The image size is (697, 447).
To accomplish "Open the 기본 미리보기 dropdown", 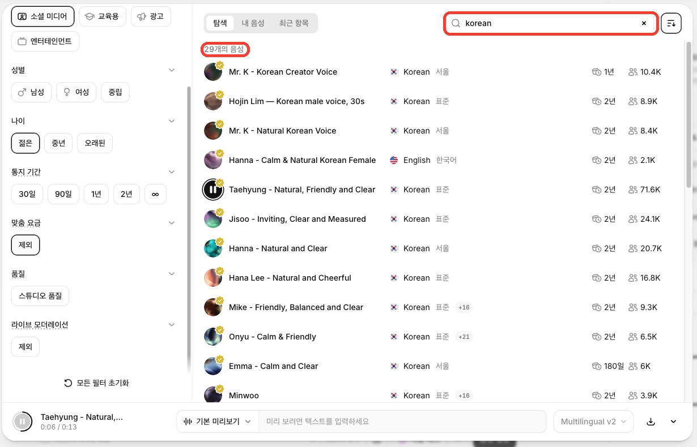I will pyautogui.click(x=218, y=422).
